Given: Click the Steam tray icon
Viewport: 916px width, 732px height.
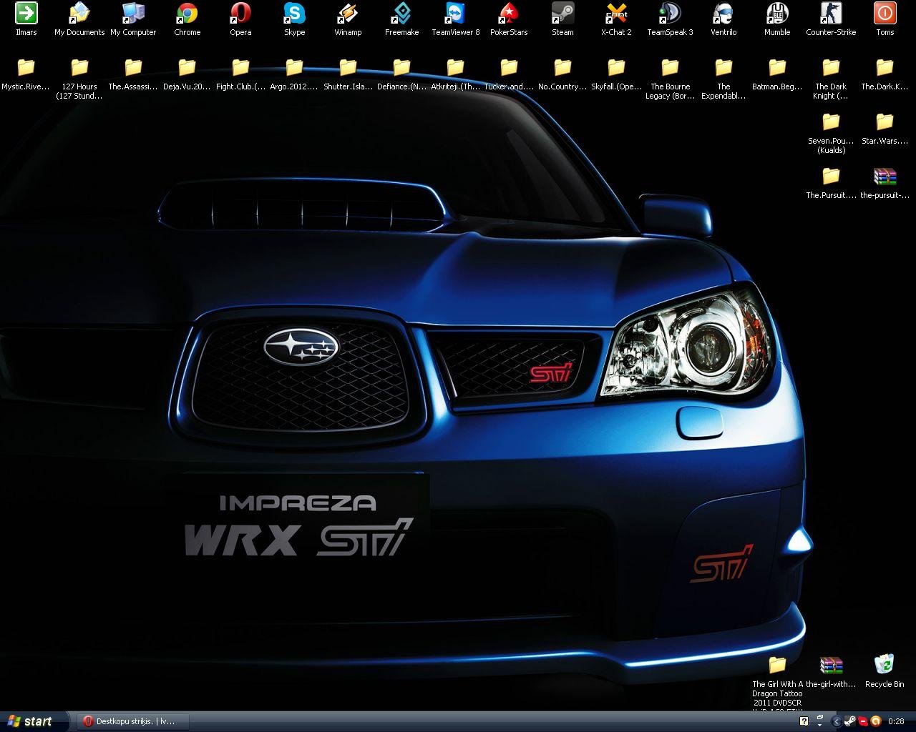Looking at the screenshot, I should point(849,721).
